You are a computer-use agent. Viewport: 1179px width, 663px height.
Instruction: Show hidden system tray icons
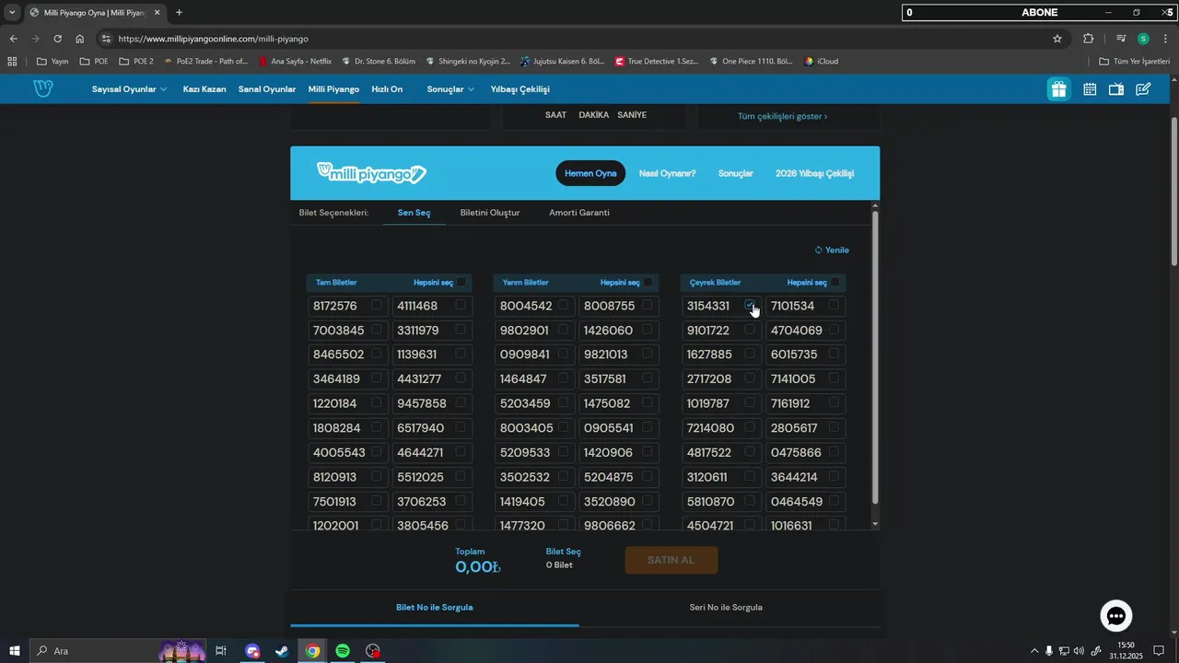click(1033, 651)
